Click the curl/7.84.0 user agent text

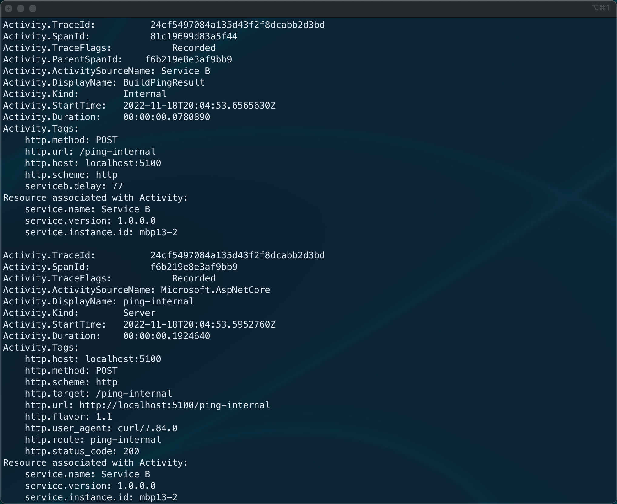click(x=147, y=428)
